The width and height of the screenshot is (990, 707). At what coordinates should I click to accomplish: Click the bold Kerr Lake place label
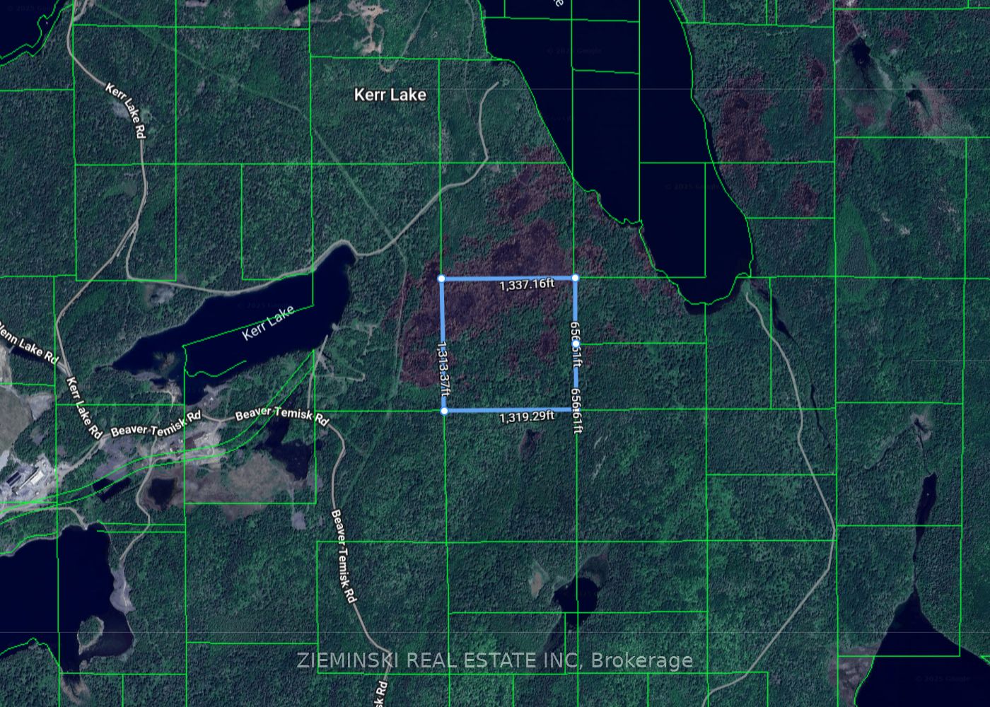coord(390,95)
